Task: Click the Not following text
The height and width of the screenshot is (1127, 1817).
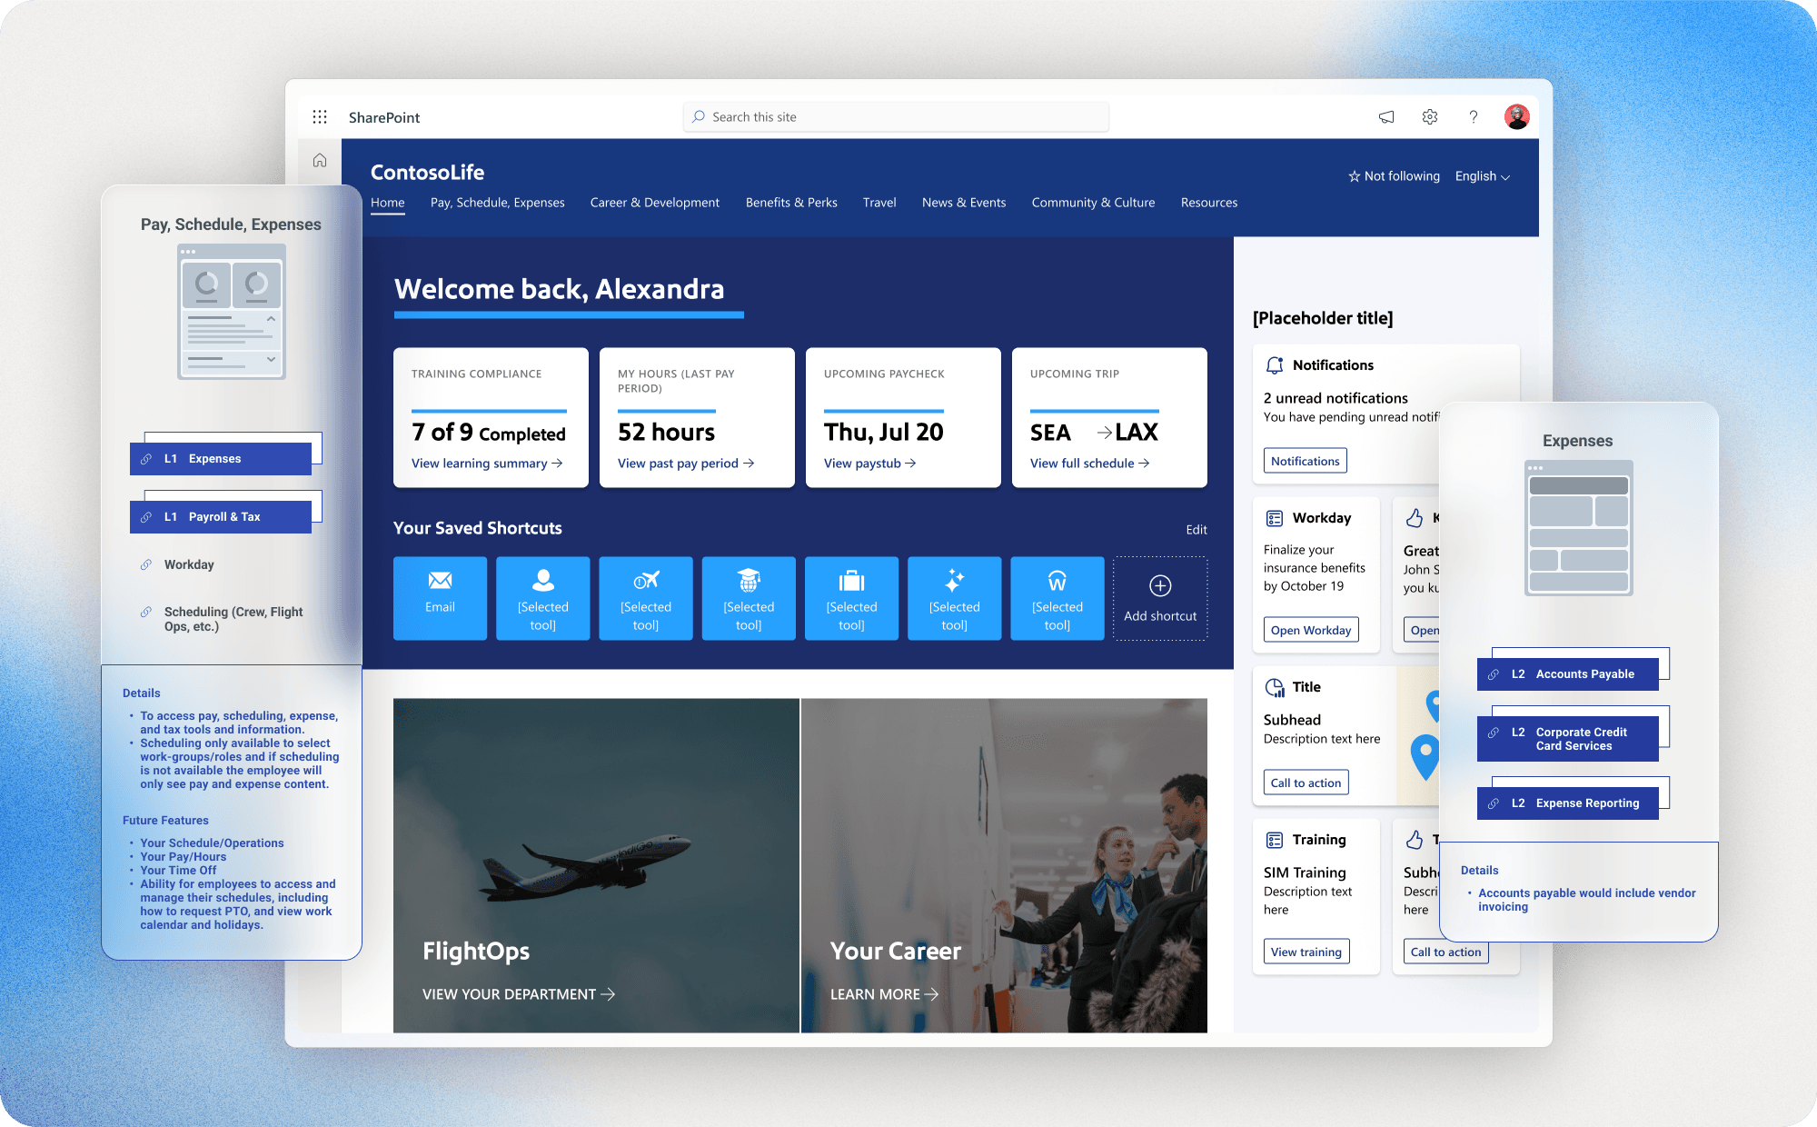Action: pyautogui.click(x=1402, y=176)
